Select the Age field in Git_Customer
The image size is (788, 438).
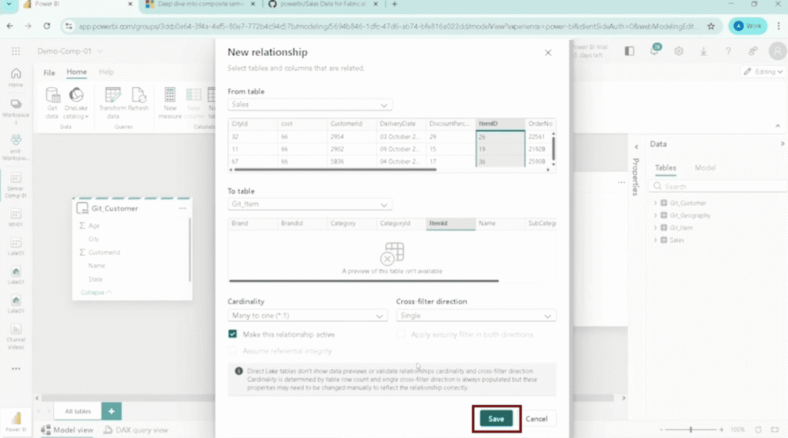94,226
